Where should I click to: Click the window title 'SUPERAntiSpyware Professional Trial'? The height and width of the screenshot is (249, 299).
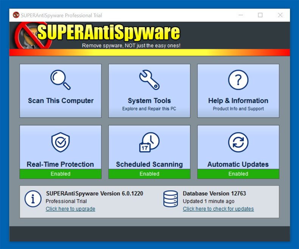click(x=61, y=15)
